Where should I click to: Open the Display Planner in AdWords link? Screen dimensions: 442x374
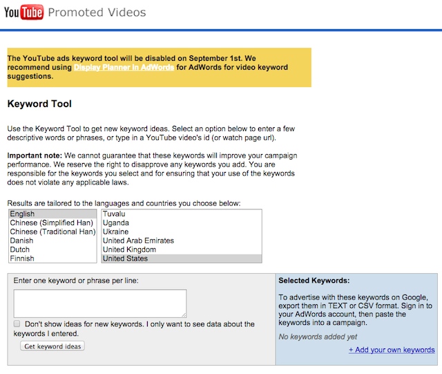coord(124,67)
